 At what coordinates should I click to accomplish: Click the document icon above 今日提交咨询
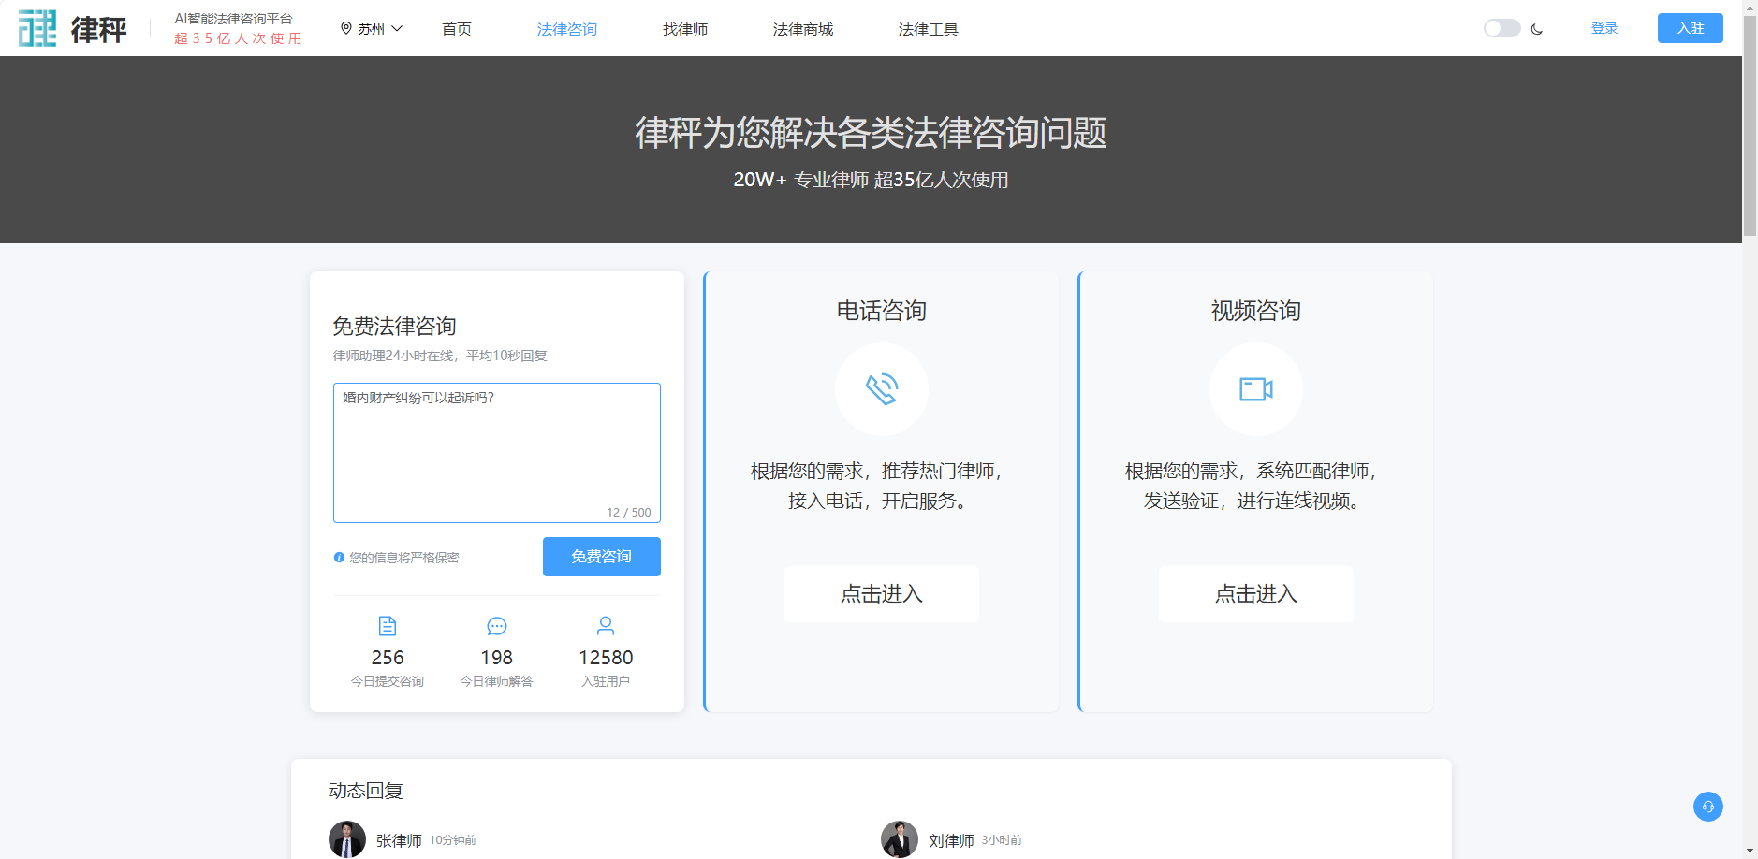[388, 626]
